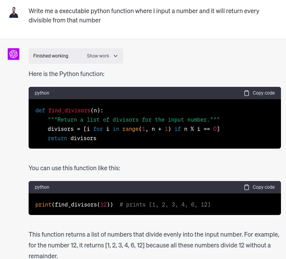
Task: Expand the Show work chevron arrow
Action: [116, 56]
